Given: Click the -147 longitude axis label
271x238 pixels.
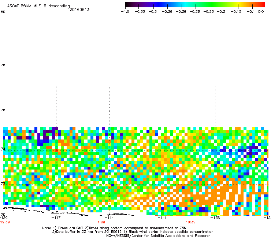Looking at the screenshot, I should 56,218.
